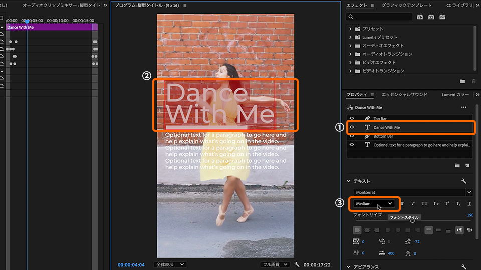Apply subscript text style
This screenshot has height=270, width=481.
click(x=458, y=204)
